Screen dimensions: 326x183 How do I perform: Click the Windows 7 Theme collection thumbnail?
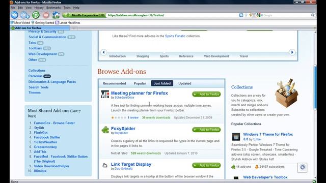[236, 137]
